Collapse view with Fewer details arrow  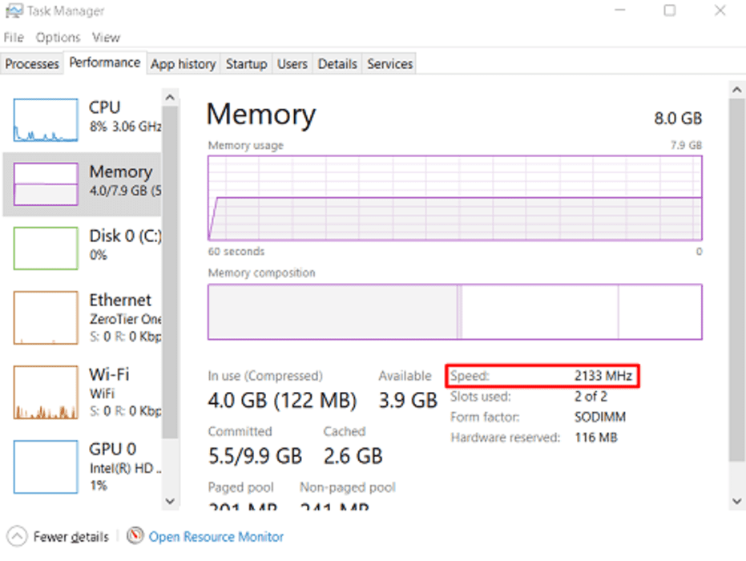16,536
